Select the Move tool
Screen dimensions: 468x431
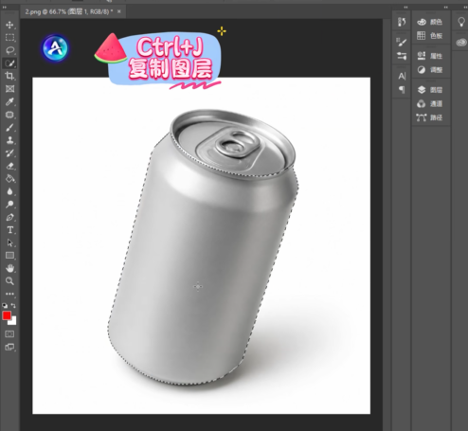9,25
